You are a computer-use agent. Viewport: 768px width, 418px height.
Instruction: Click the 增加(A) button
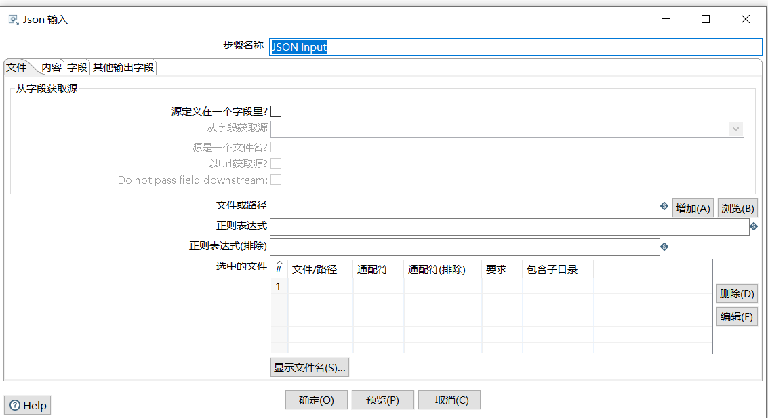(x=693, y=209)
